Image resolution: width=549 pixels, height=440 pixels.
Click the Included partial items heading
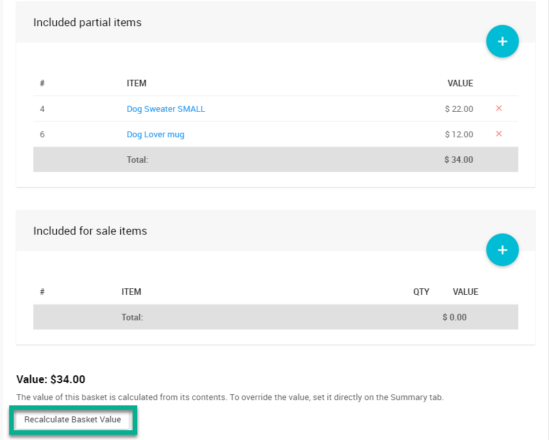88,22
